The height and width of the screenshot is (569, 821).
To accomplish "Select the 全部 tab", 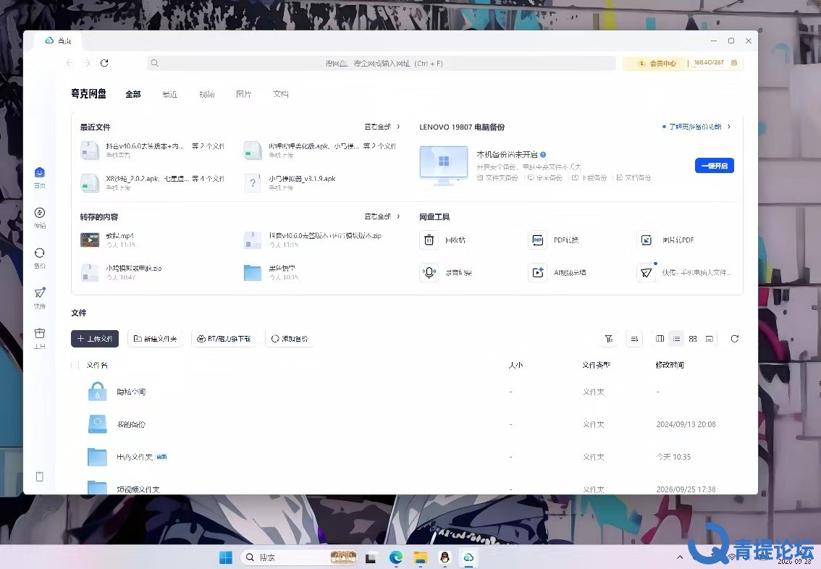I will 133,94.
